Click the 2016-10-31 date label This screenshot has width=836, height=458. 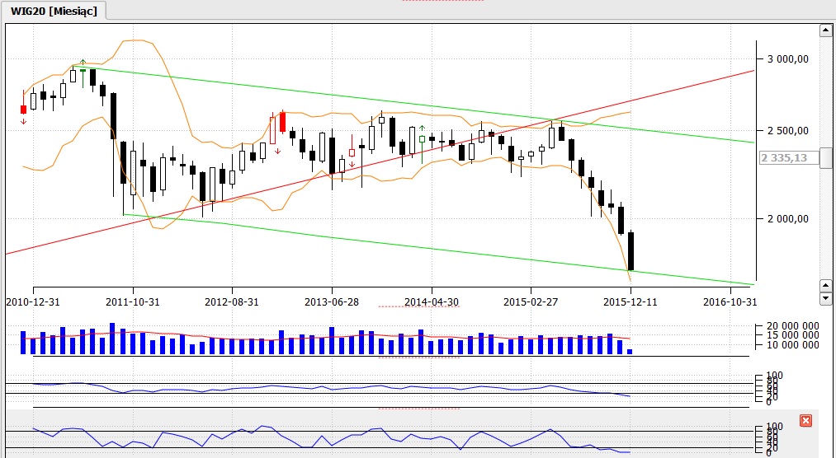point(730,302)
